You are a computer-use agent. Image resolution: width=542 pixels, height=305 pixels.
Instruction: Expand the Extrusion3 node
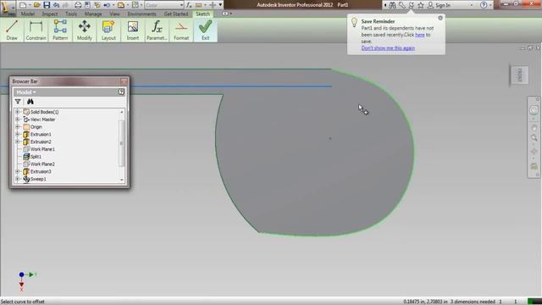pyautogui.click(x=18, y=171)
